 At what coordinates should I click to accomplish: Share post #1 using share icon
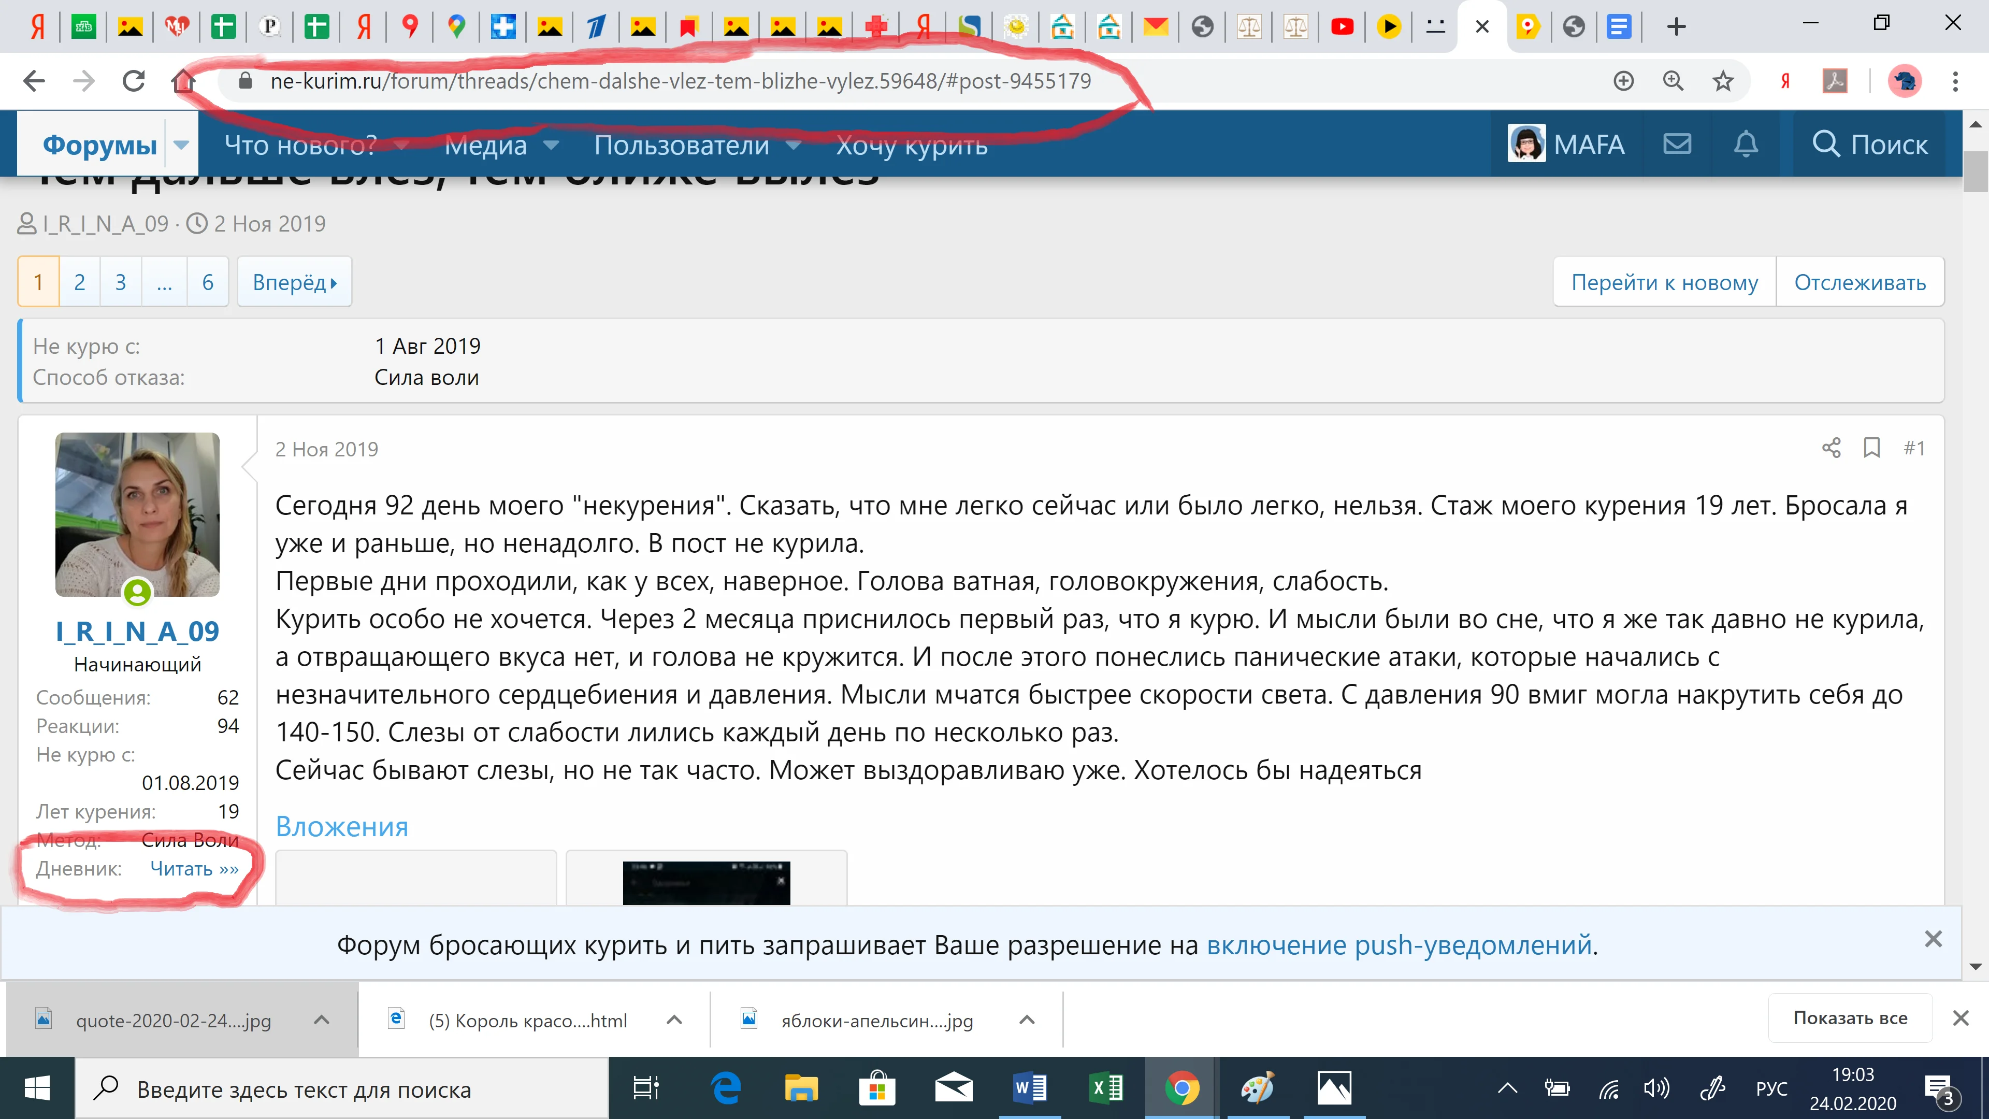point(1832,448)
